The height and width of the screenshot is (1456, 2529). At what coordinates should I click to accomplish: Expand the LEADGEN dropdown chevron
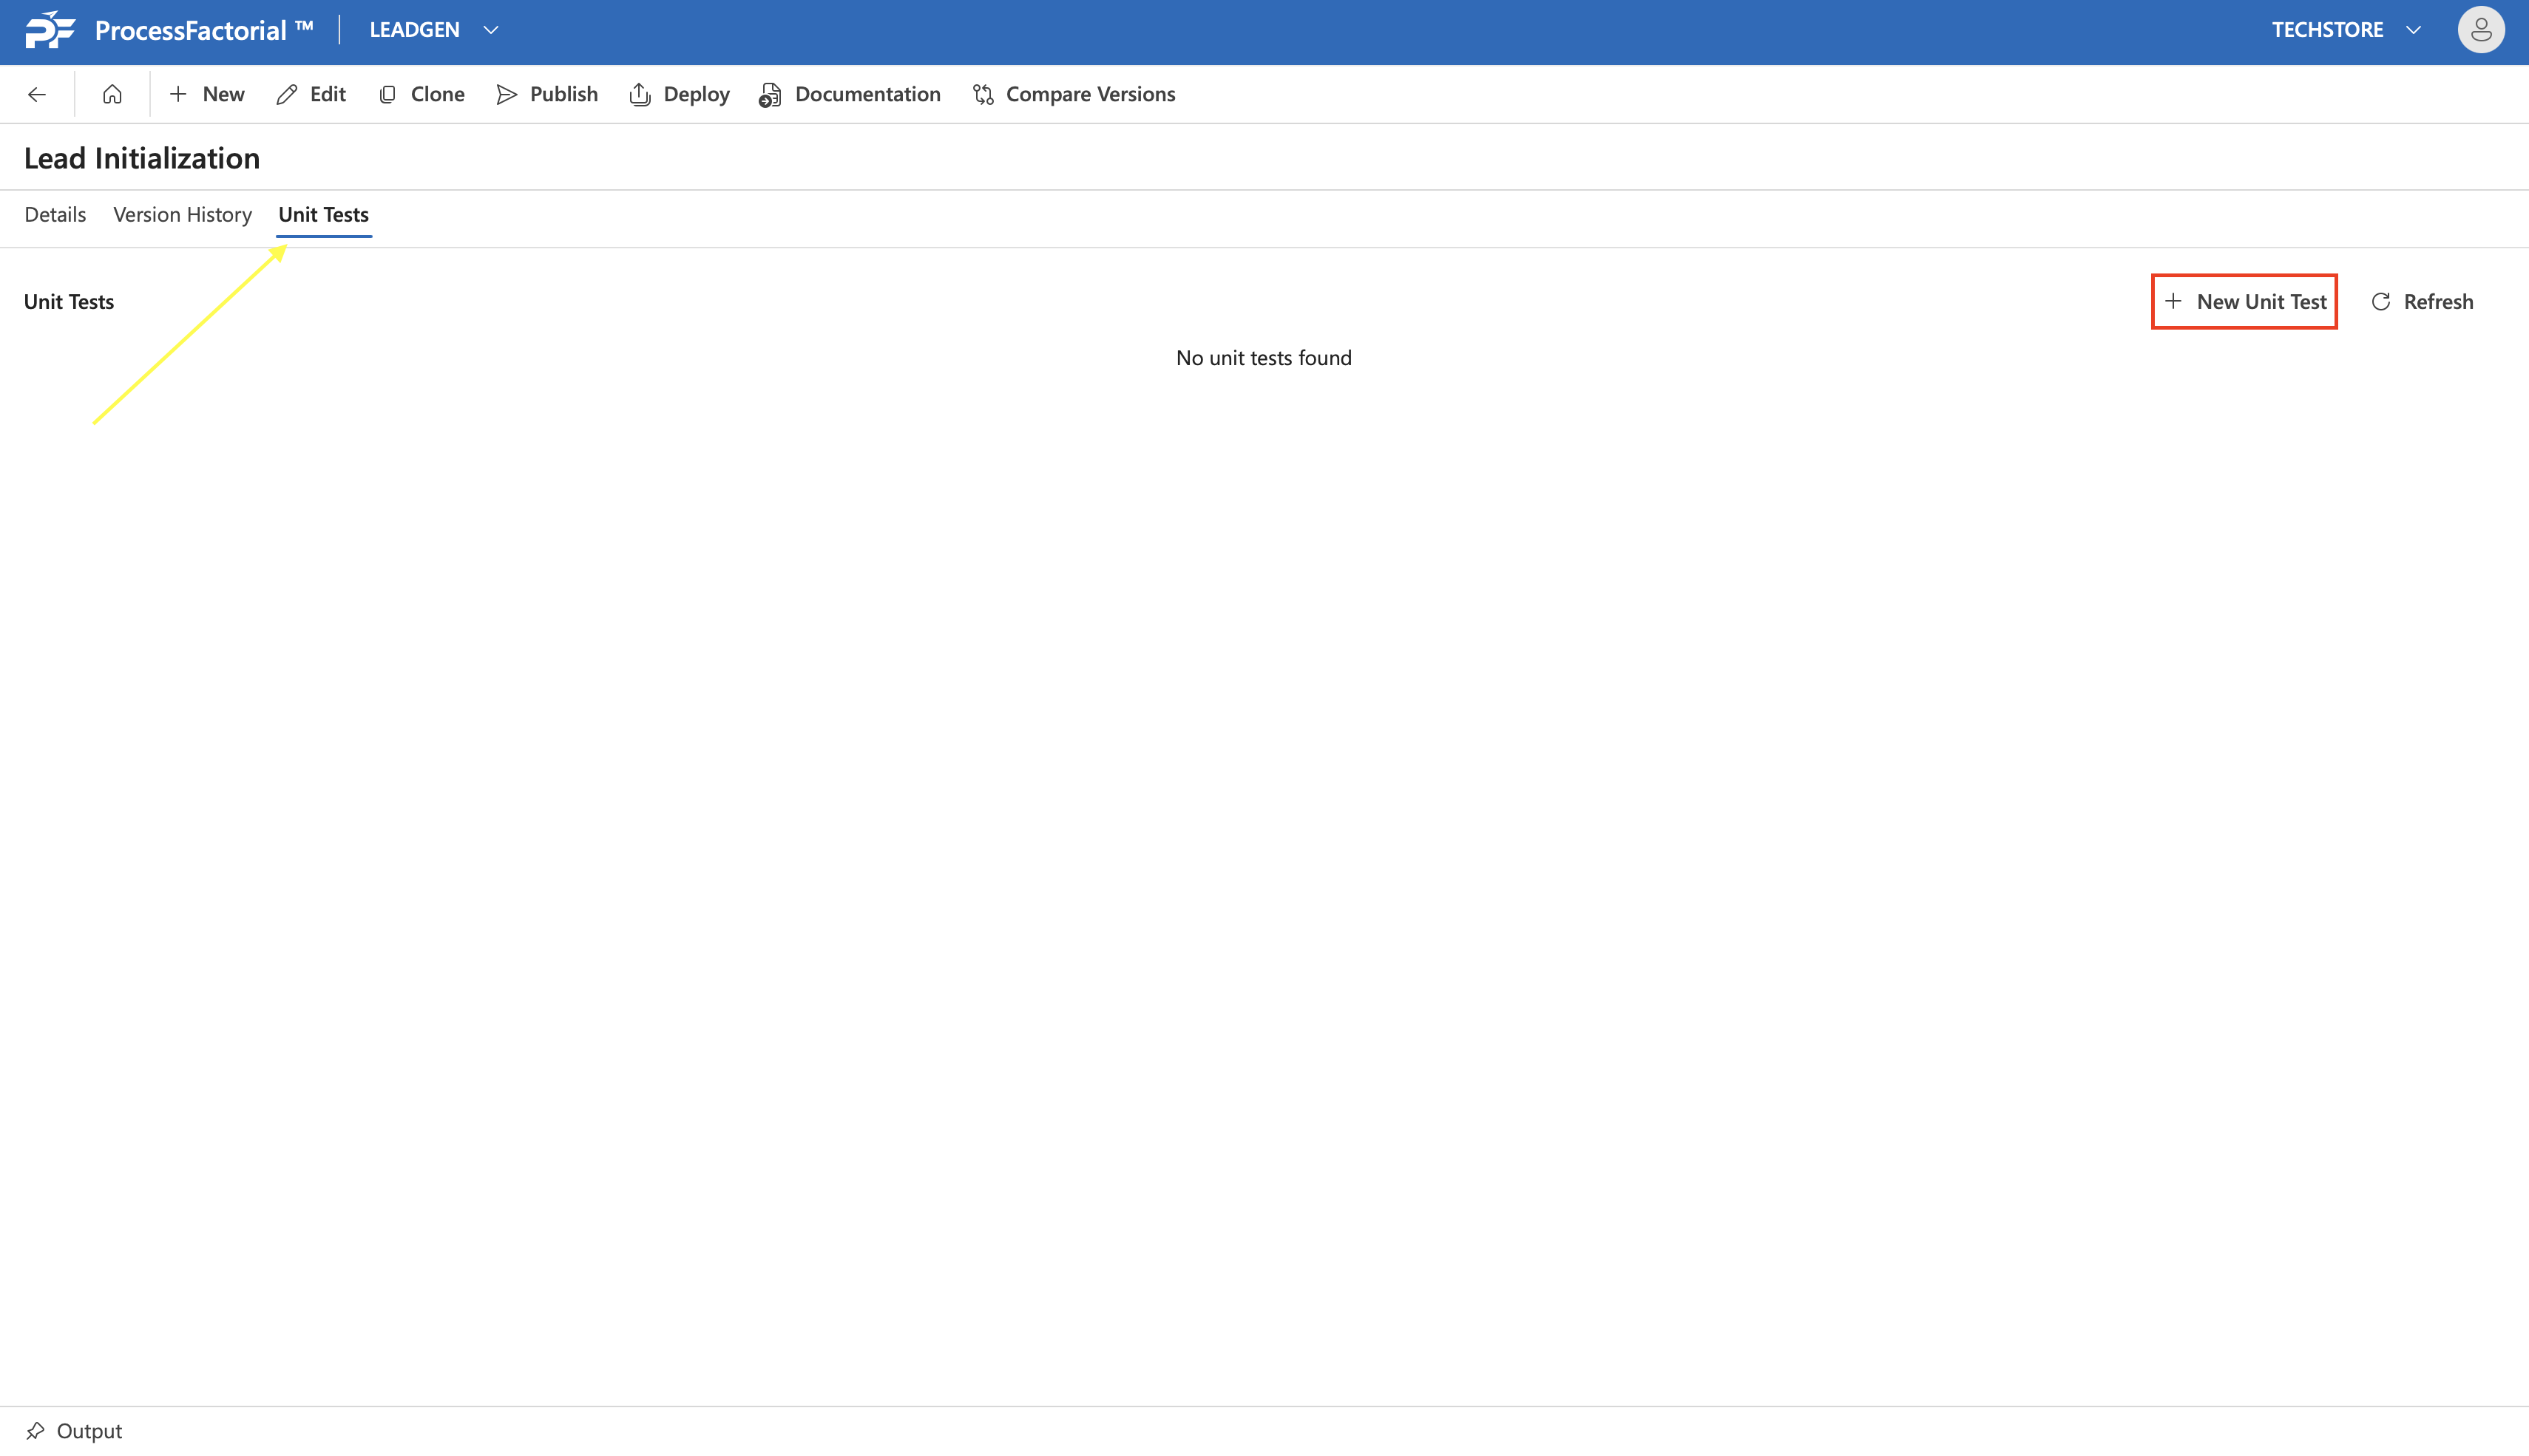tap(491, 30)
